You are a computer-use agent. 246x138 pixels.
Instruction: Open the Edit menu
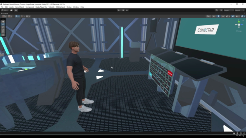(6, 7)
